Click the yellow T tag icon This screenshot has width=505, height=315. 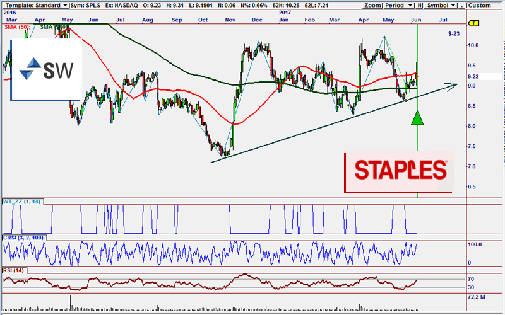coord(474,23)
